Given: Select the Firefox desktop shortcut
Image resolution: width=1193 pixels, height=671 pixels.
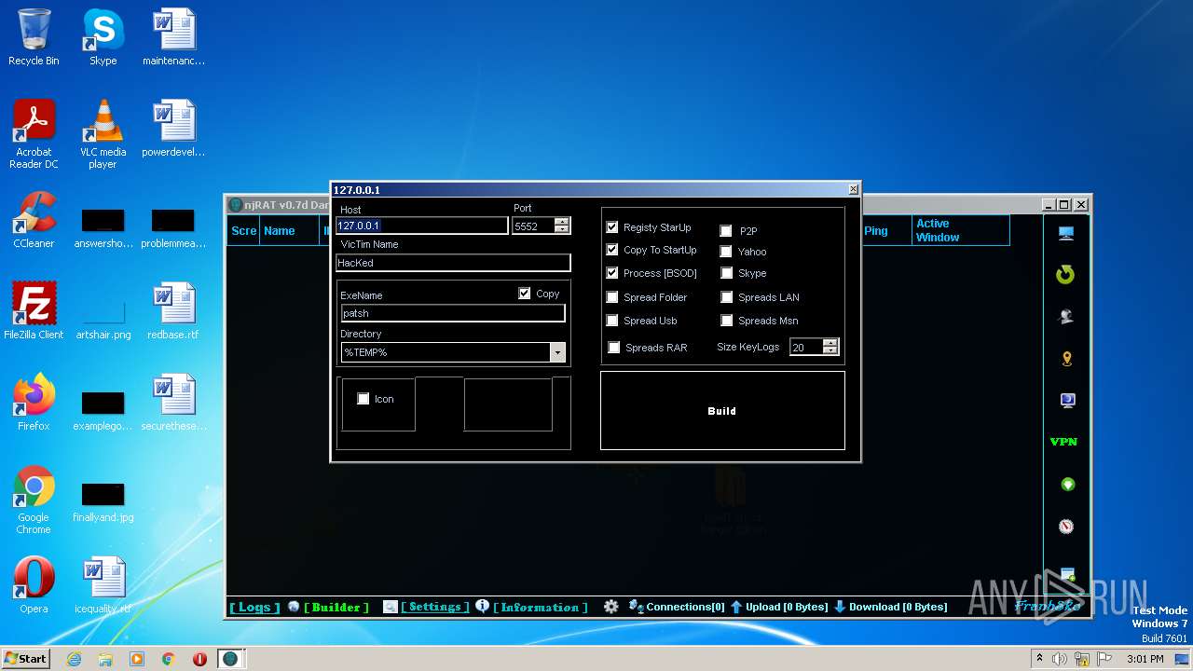Looking at the screenshot, I should pos(34,403).
